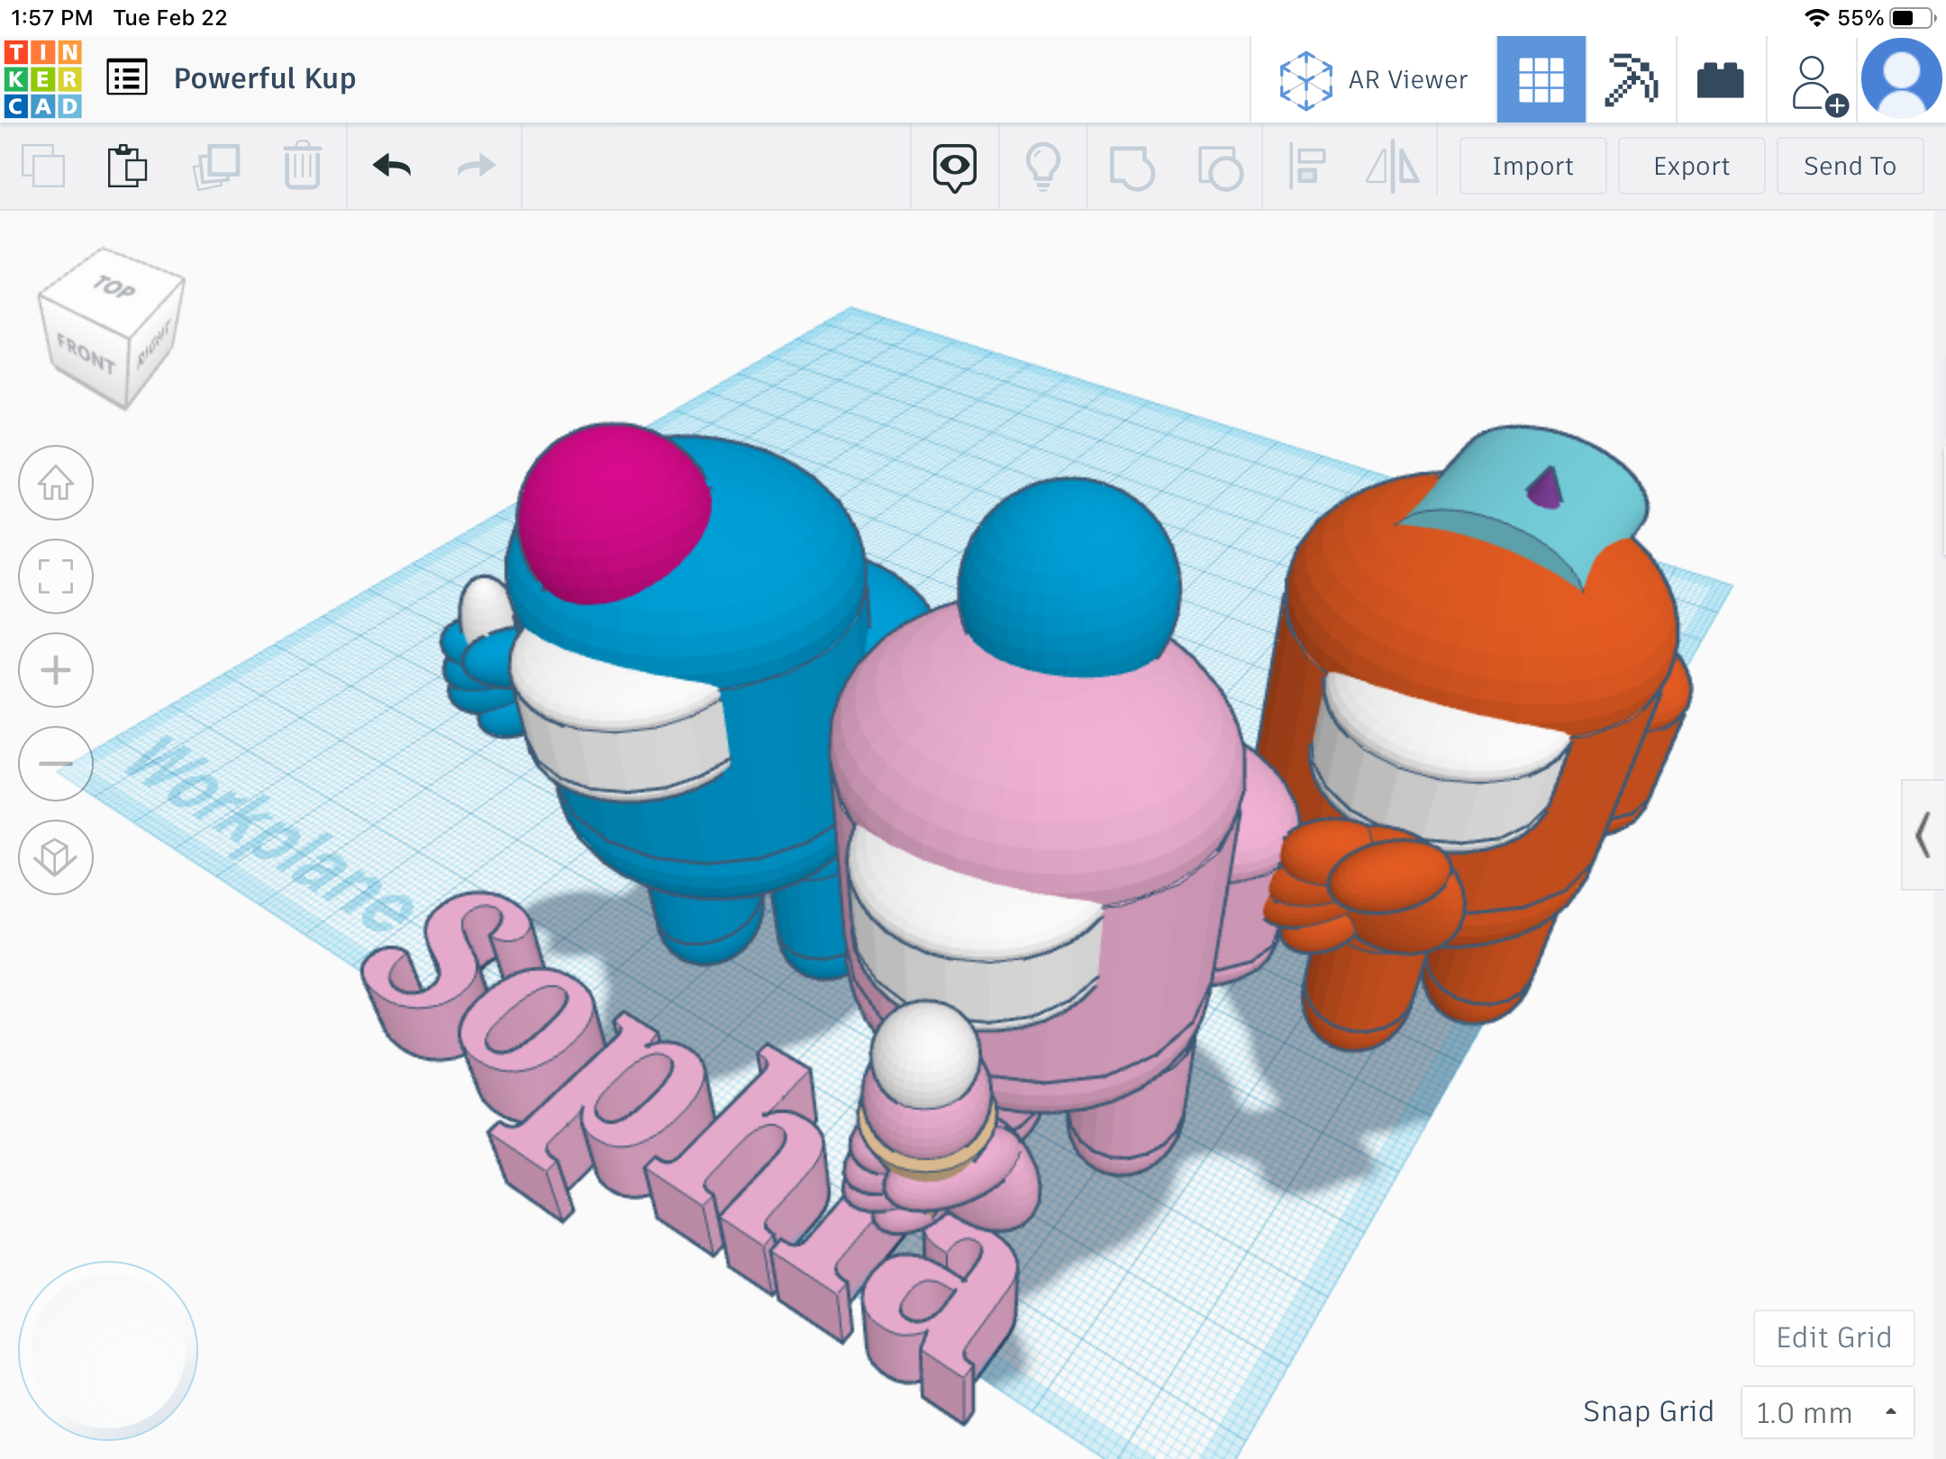Toggle perspective/orthographic view cube icon
The width and height of the screenshot is (1946, 1459).
56,856
